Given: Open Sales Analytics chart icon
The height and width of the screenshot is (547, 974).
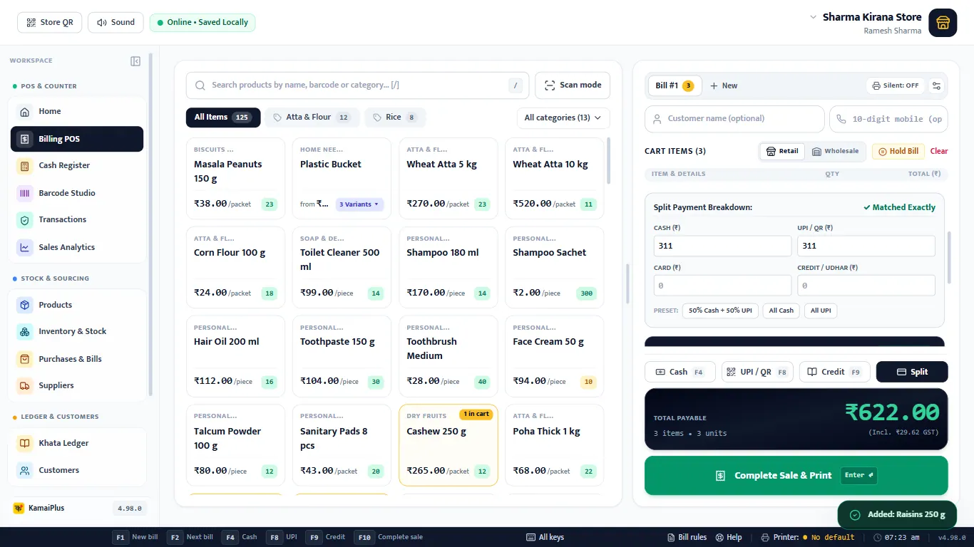Looking at the screenshot, I should [25, 248].
